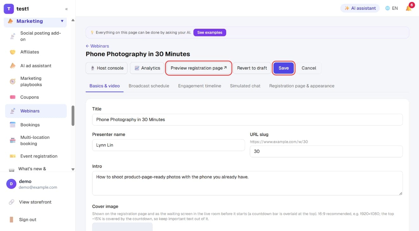The width and height of the screenshot is (419, 231).
Task: Open notifications bell with 6 badge
Action: (409, 8)
